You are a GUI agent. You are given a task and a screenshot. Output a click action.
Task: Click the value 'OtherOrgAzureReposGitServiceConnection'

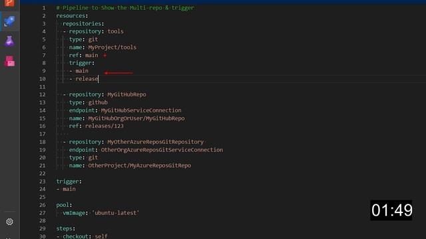162,149
